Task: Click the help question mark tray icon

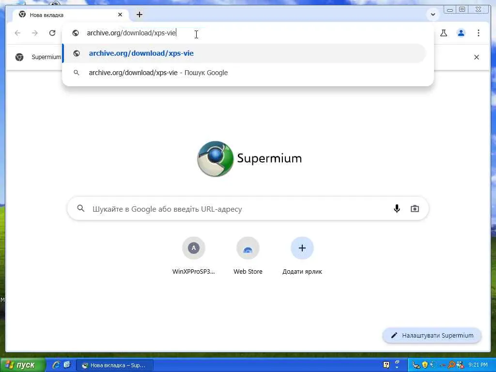Action: click(x=386, y=365)
